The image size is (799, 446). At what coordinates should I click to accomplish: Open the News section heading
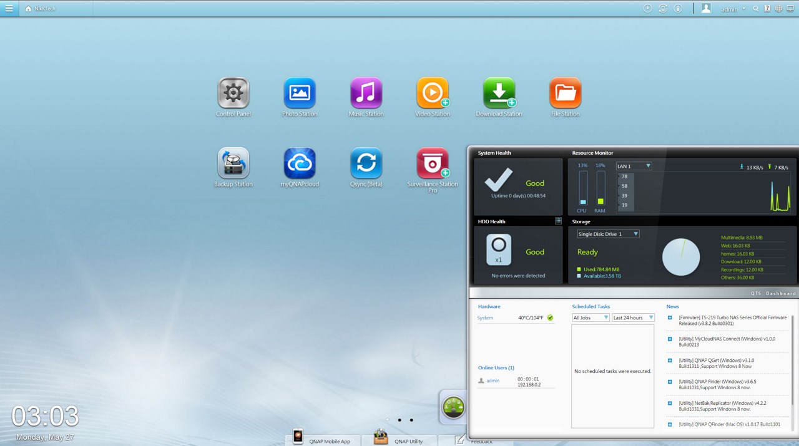coord(673,306)
